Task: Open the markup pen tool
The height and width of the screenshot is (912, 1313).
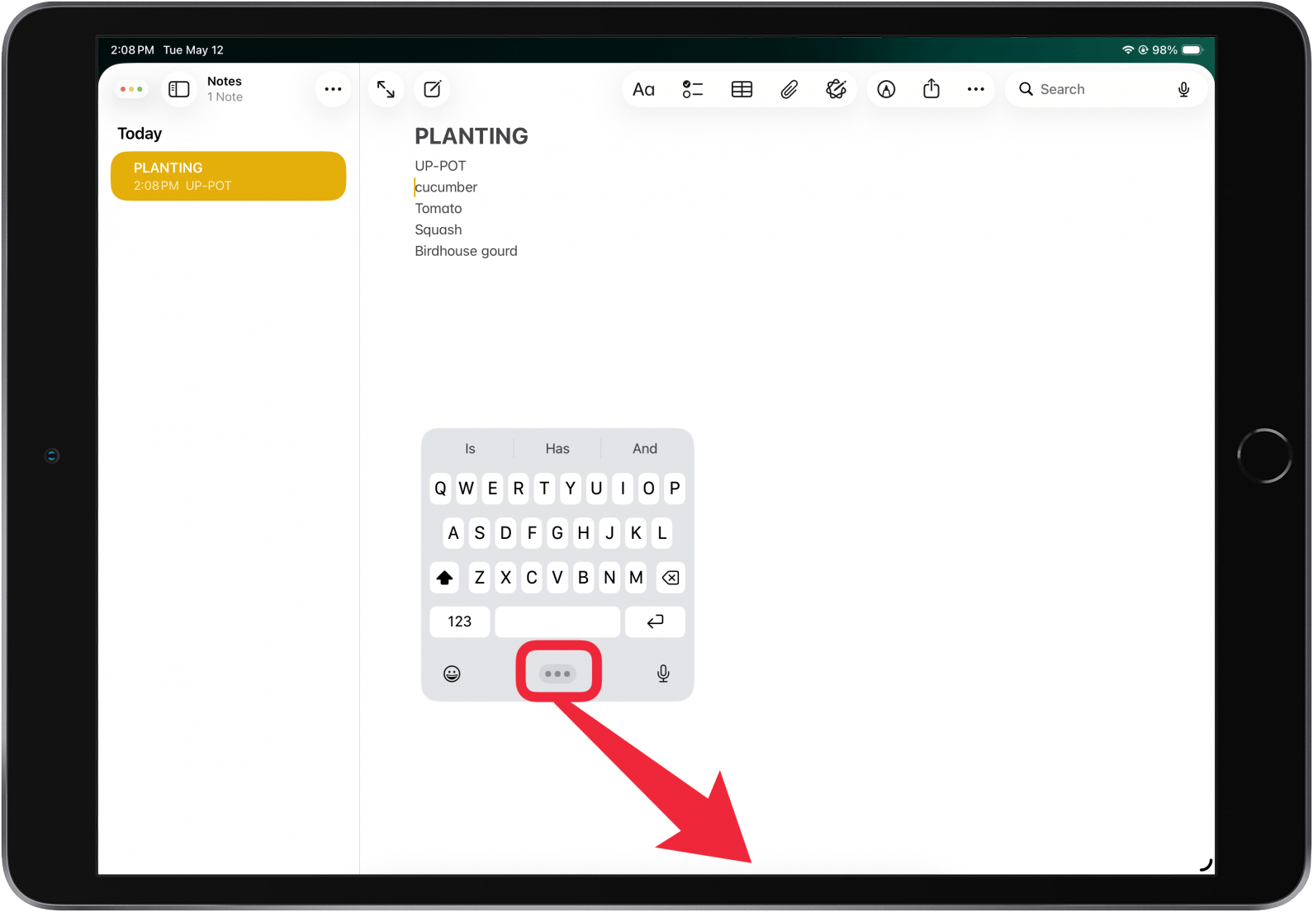Action: [886, 89]
